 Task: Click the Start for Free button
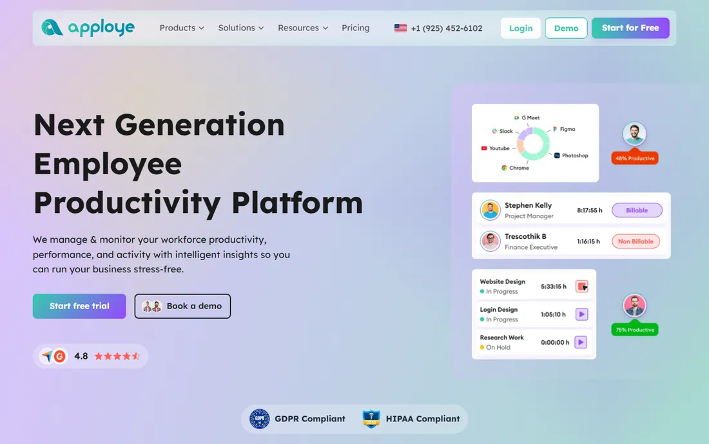(630, 28)
